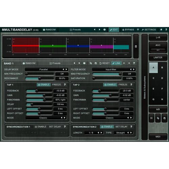The image size is (169, 169).
Task: Open the L+R channel mode button
Action: tap(158, 38)
